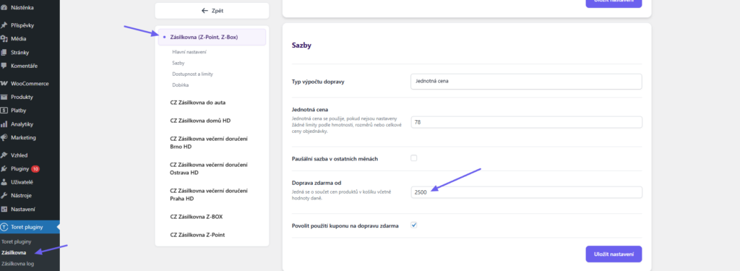
Task: Click the Vzhled paintbrush icon
Action: pos(4,155)
